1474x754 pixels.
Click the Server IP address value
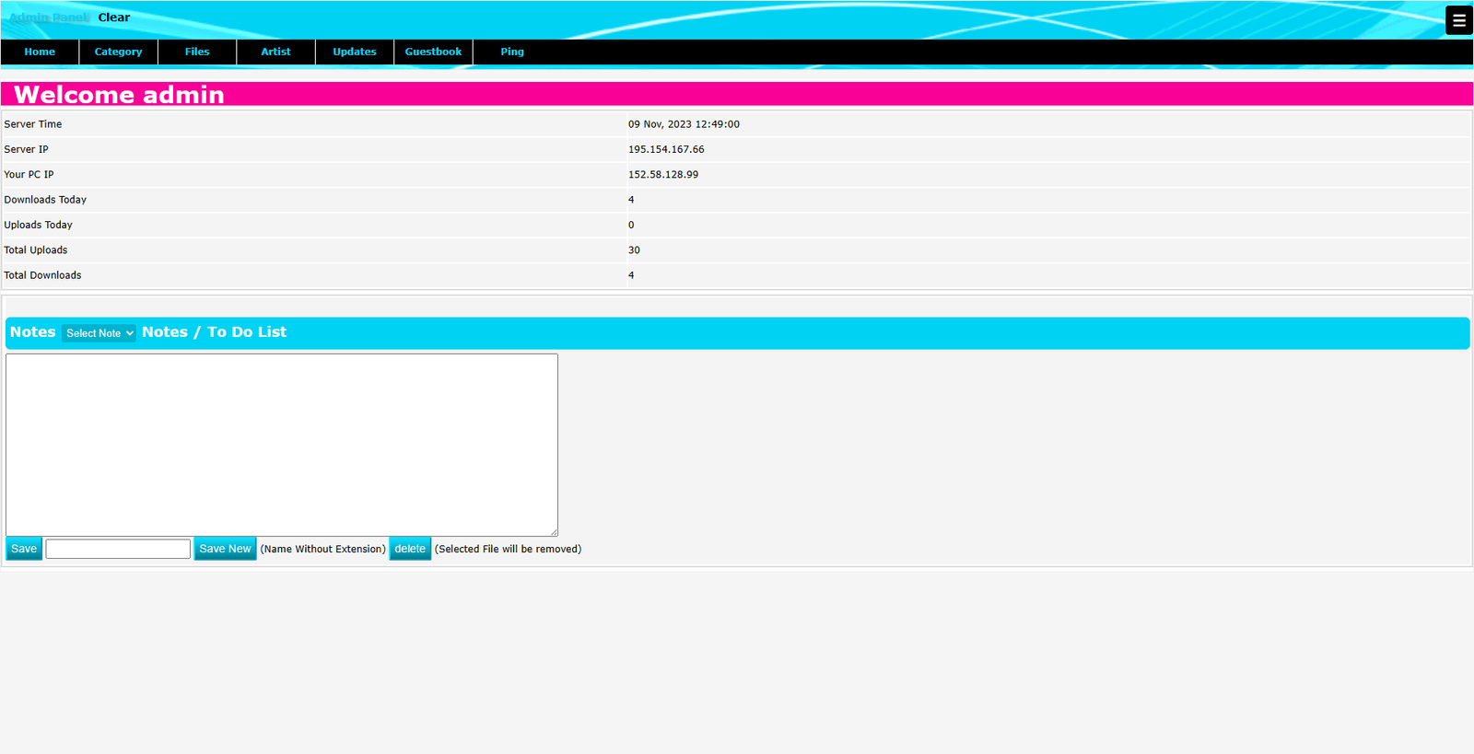pos(666,149)
